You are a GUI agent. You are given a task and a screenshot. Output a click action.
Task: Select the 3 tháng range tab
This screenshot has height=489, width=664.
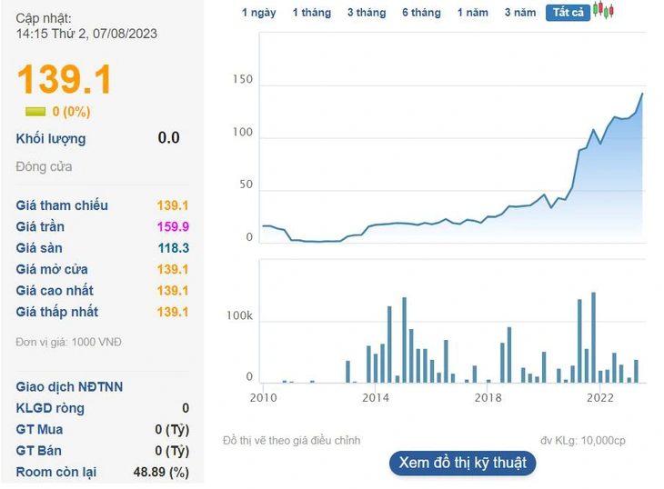(x=367, y=13)
